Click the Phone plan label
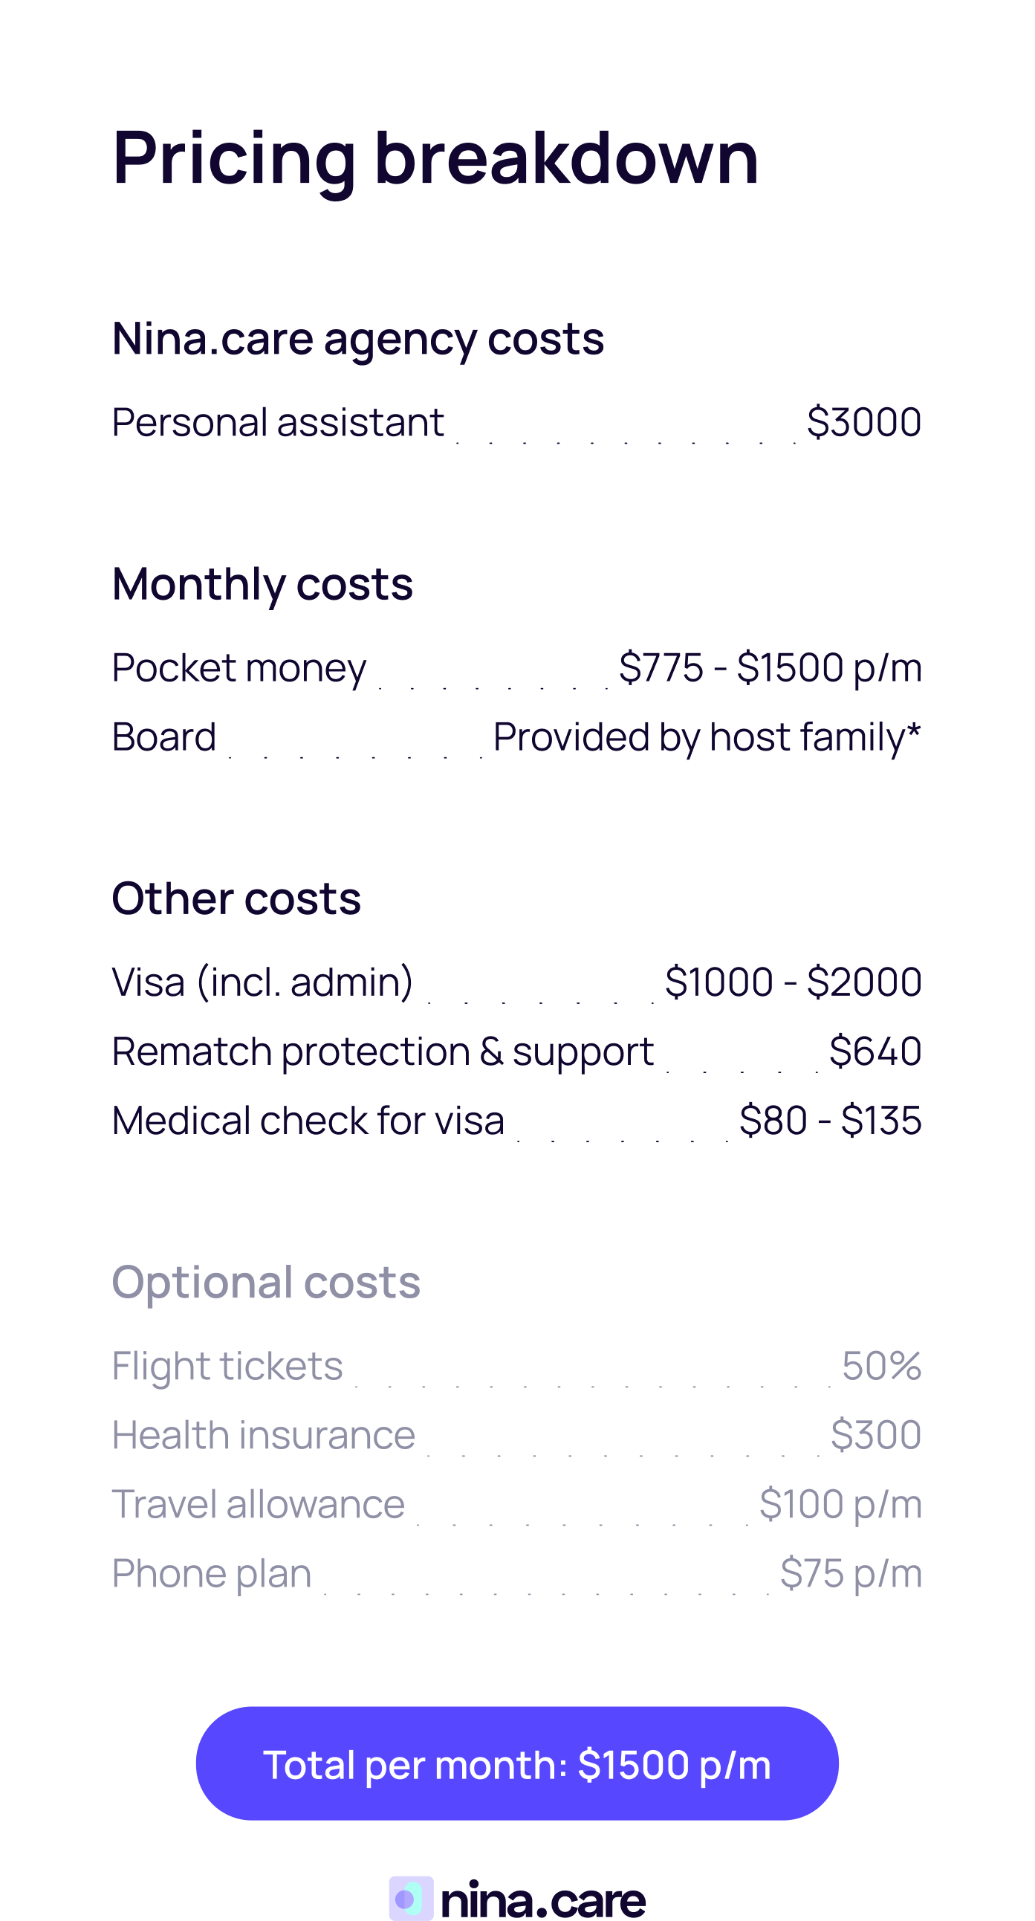Screen dimensions: 1035x1921 (212, 1572)
